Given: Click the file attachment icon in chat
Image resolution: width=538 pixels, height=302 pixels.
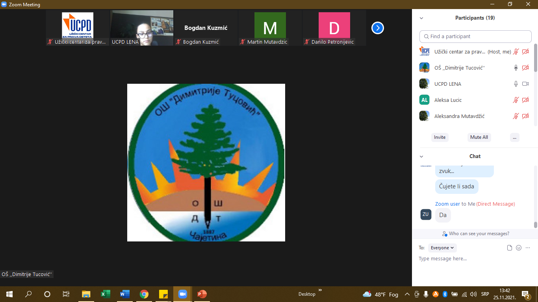Looking at the screenshot, I should (510, 248).
